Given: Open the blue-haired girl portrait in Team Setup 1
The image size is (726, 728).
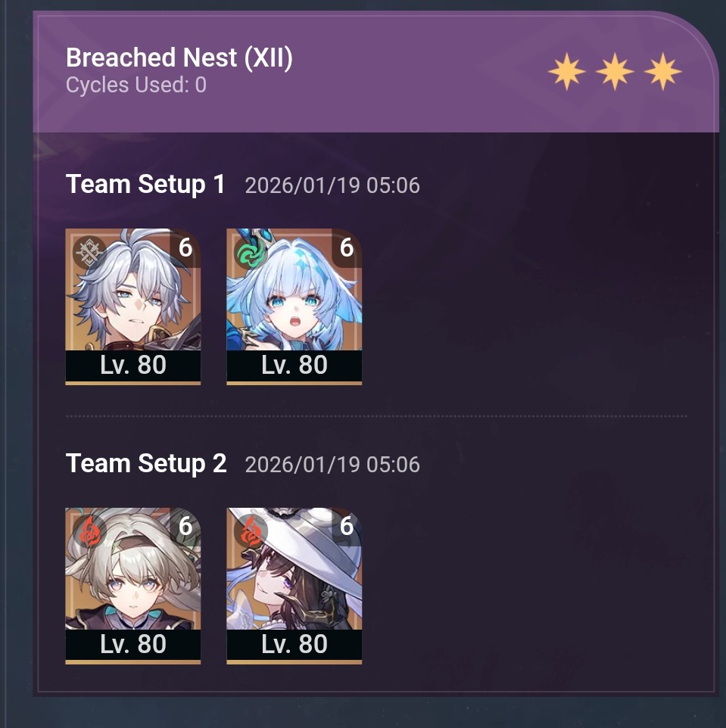Looking at the screenshot, I should pos(294,306).
